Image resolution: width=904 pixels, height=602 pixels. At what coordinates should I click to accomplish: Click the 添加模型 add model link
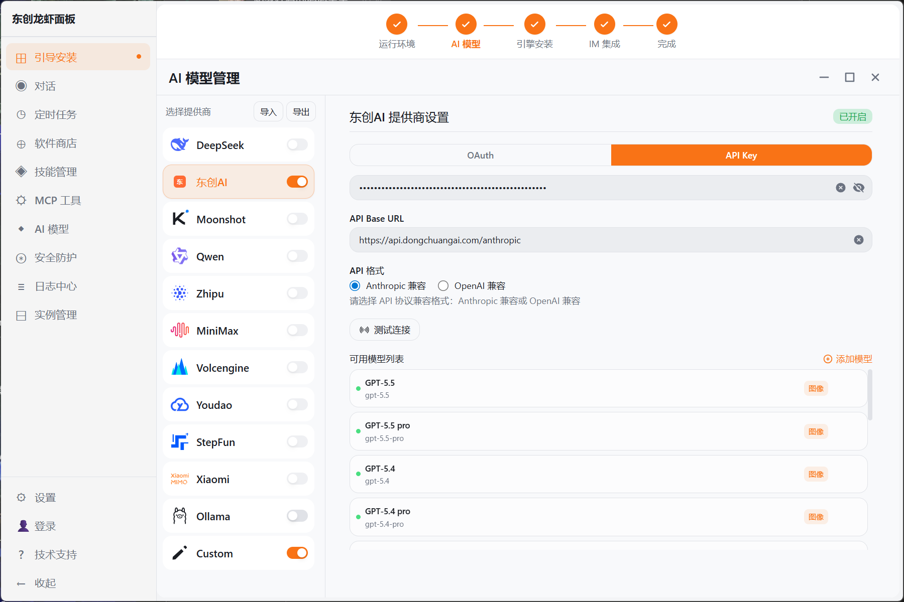pyautogui.click(x=848, y=359)
